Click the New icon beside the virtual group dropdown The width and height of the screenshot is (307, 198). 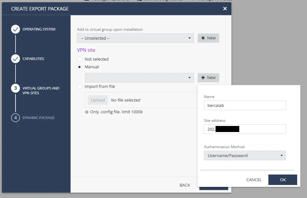(208, 38)
